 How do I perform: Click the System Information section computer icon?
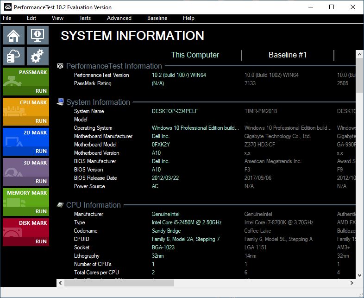point(60,102)
